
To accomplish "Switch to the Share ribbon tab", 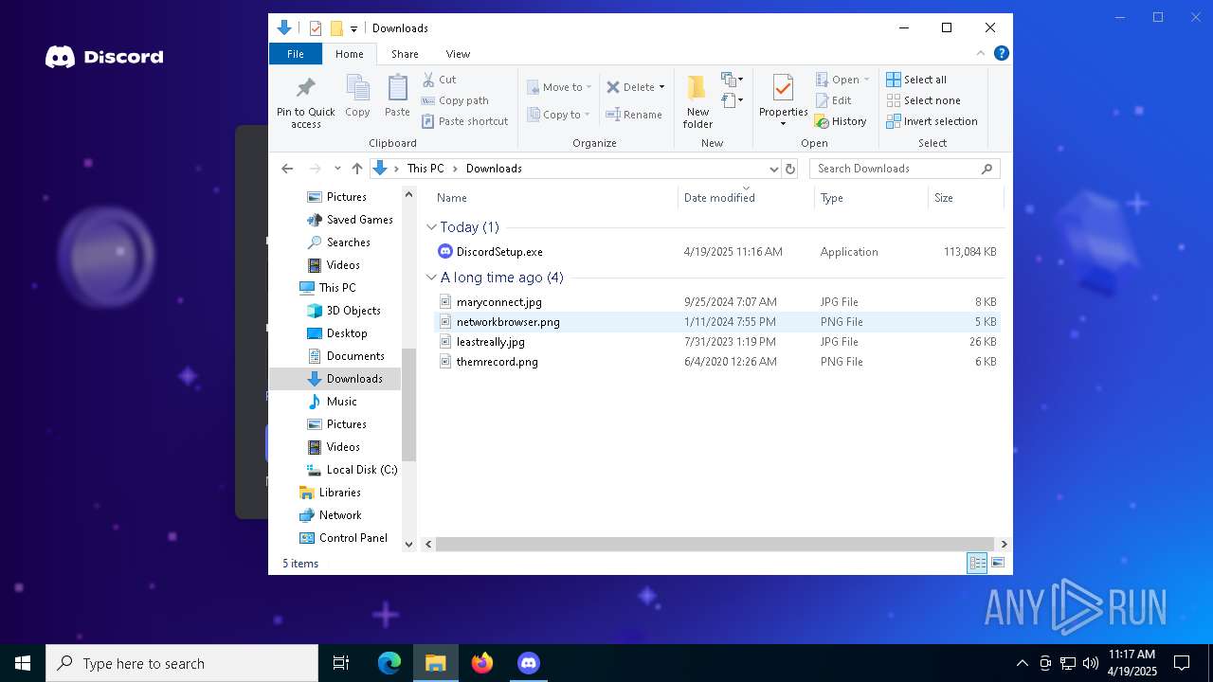I will [x=405, y=54].
